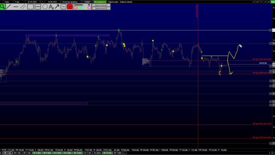This screenshot has height=155, width=275.
Task: Open the 0.0001 tick step dropdown
Action: pyautogui.click(x=87, y=2)
